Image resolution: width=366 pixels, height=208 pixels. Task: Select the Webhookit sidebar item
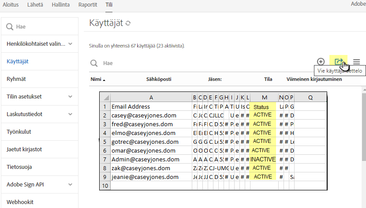[x=20, y=202]
